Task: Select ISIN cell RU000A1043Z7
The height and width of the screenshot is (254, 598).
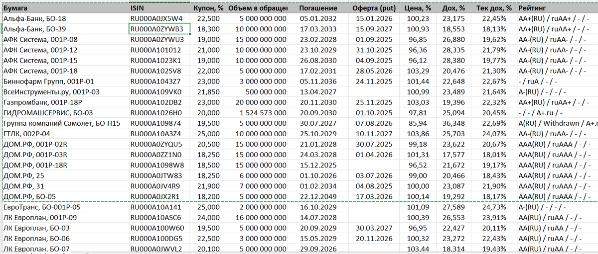Action: tap(159, 82)
